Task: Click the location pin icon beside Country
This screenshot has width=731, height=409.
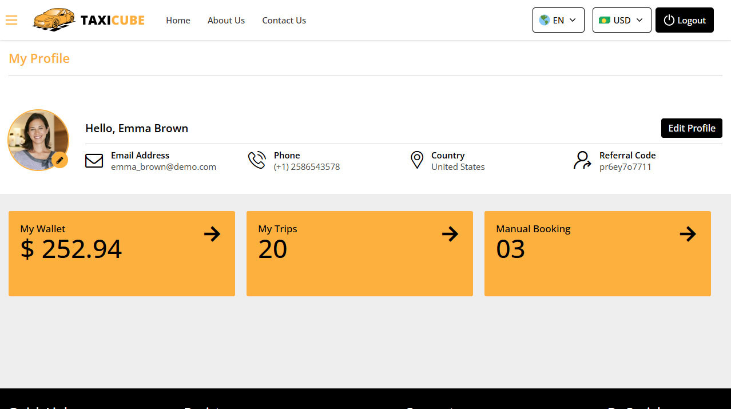Action: tap(417, 160)
